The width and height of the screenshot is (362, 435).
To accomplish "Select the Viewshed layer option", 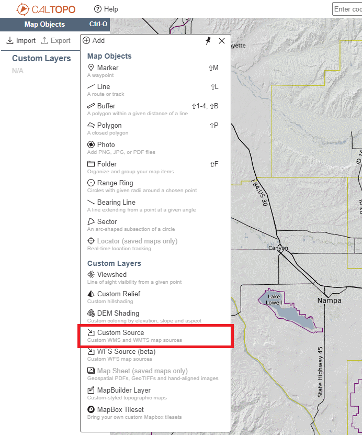I will [153, 278].
